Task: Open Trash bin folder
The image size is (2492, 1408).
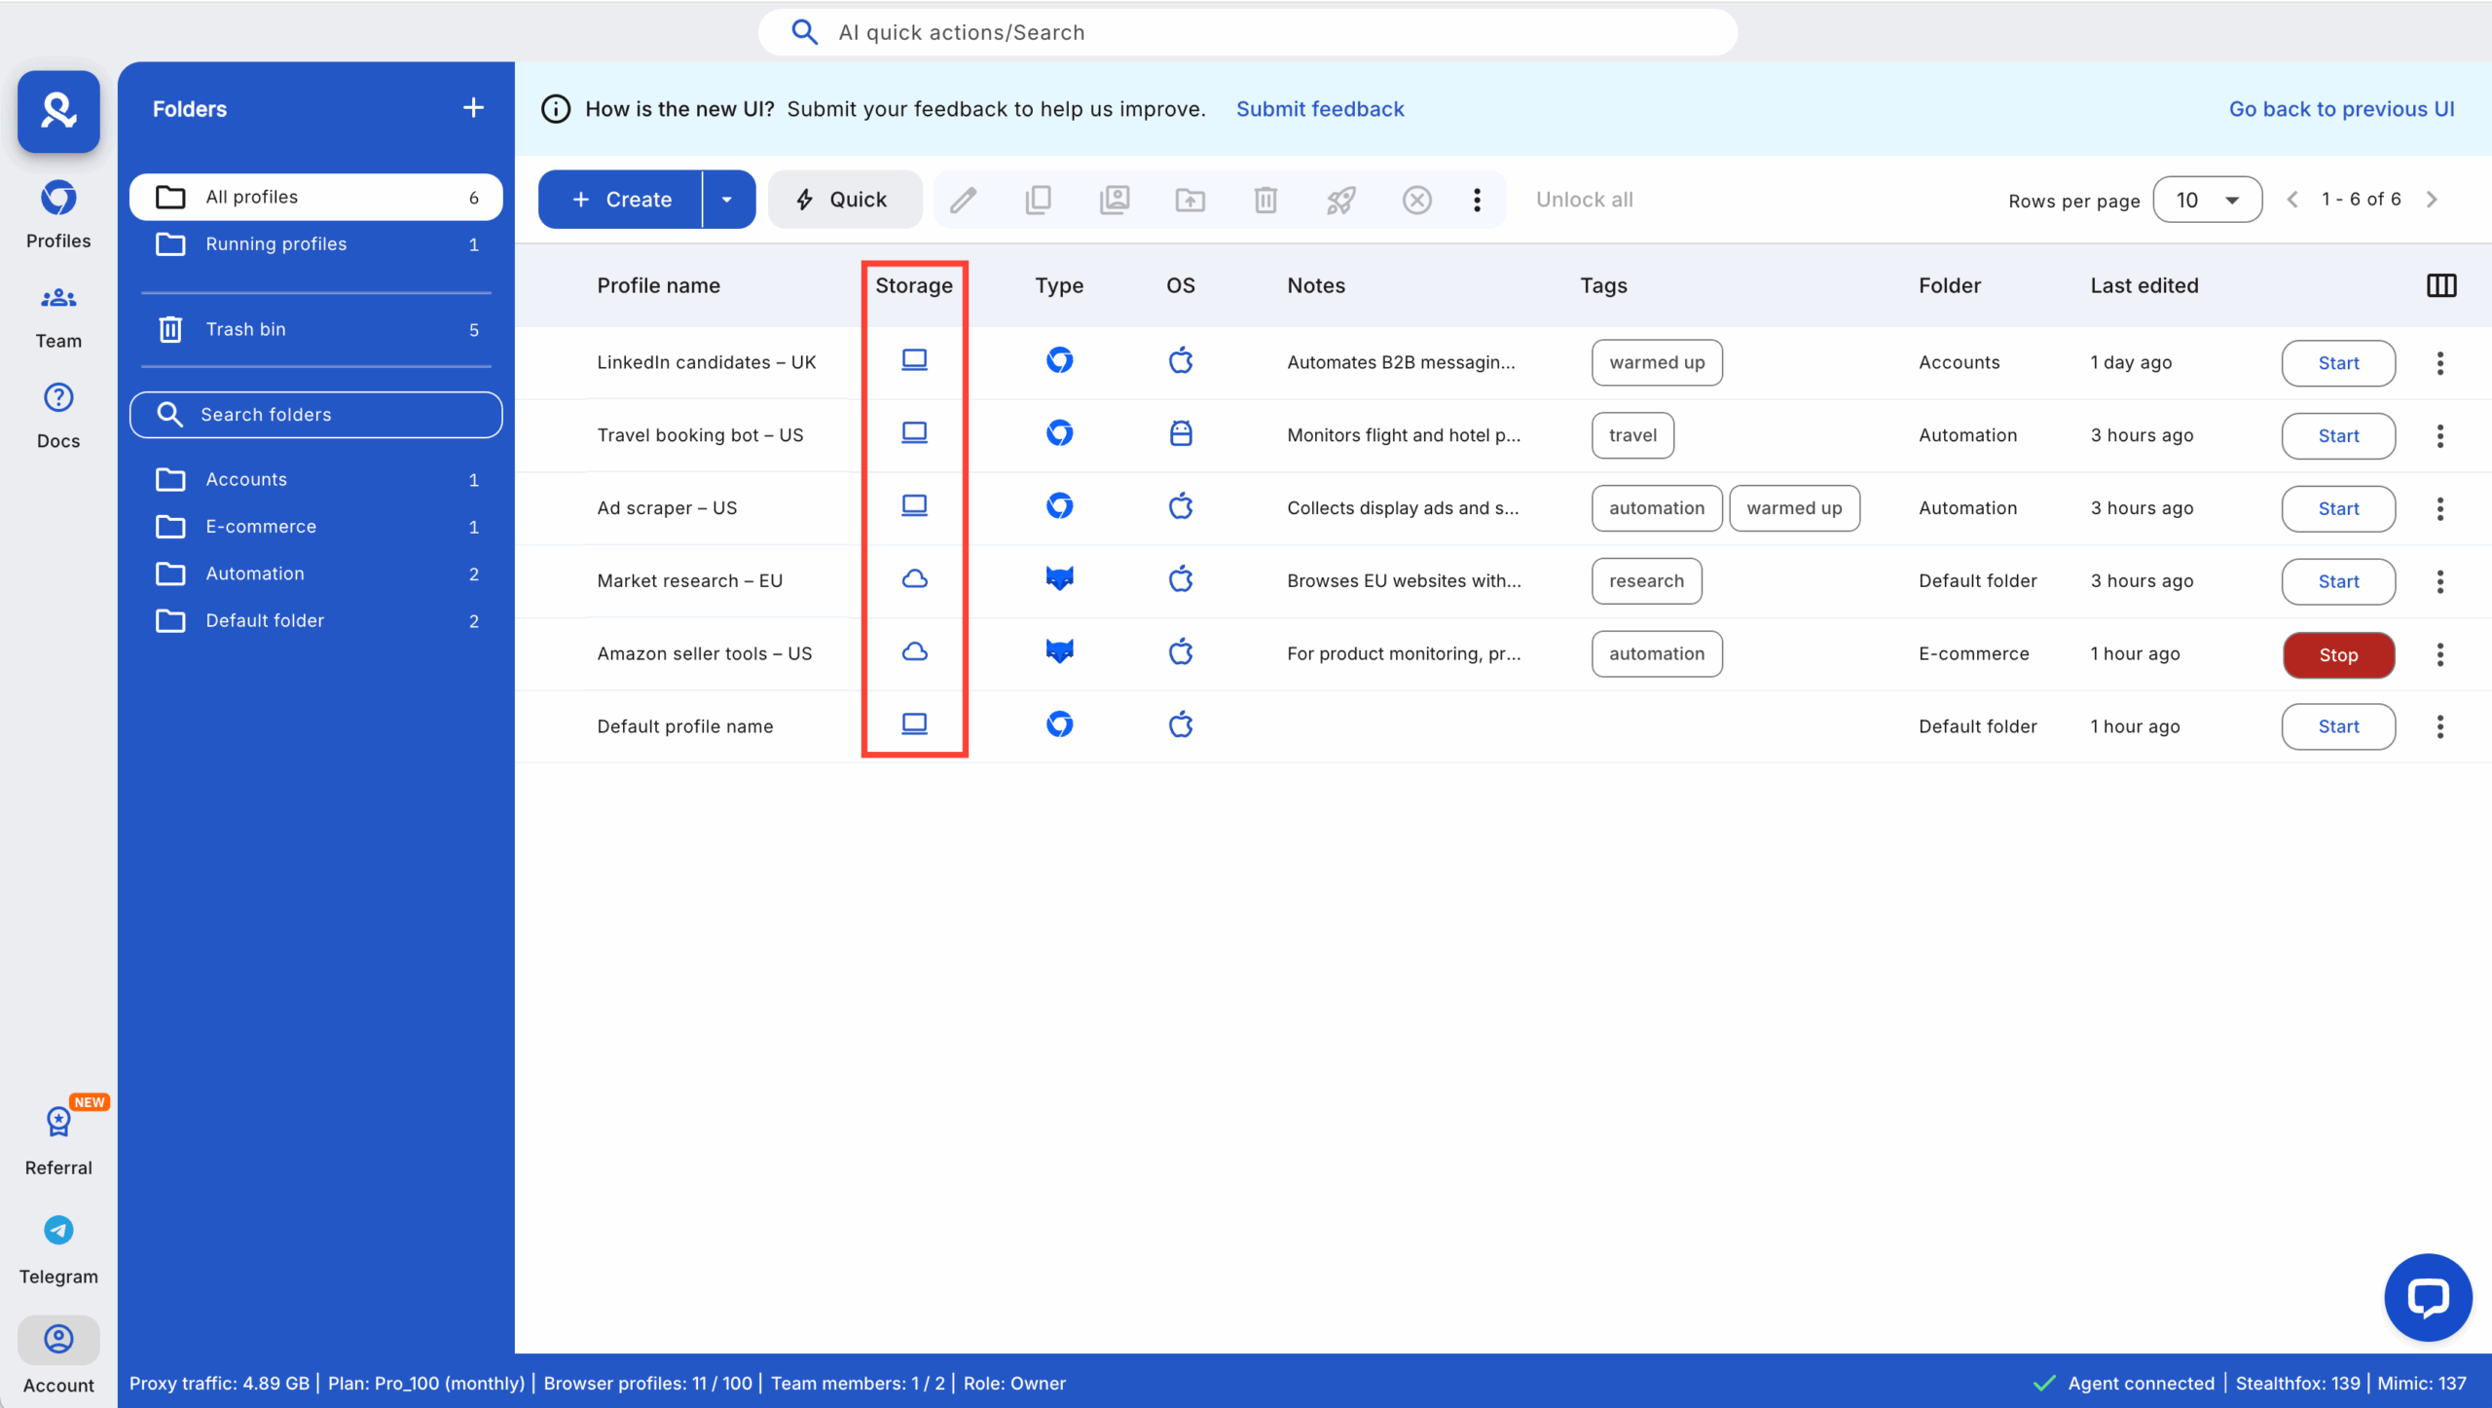Action: click(245, 328)
